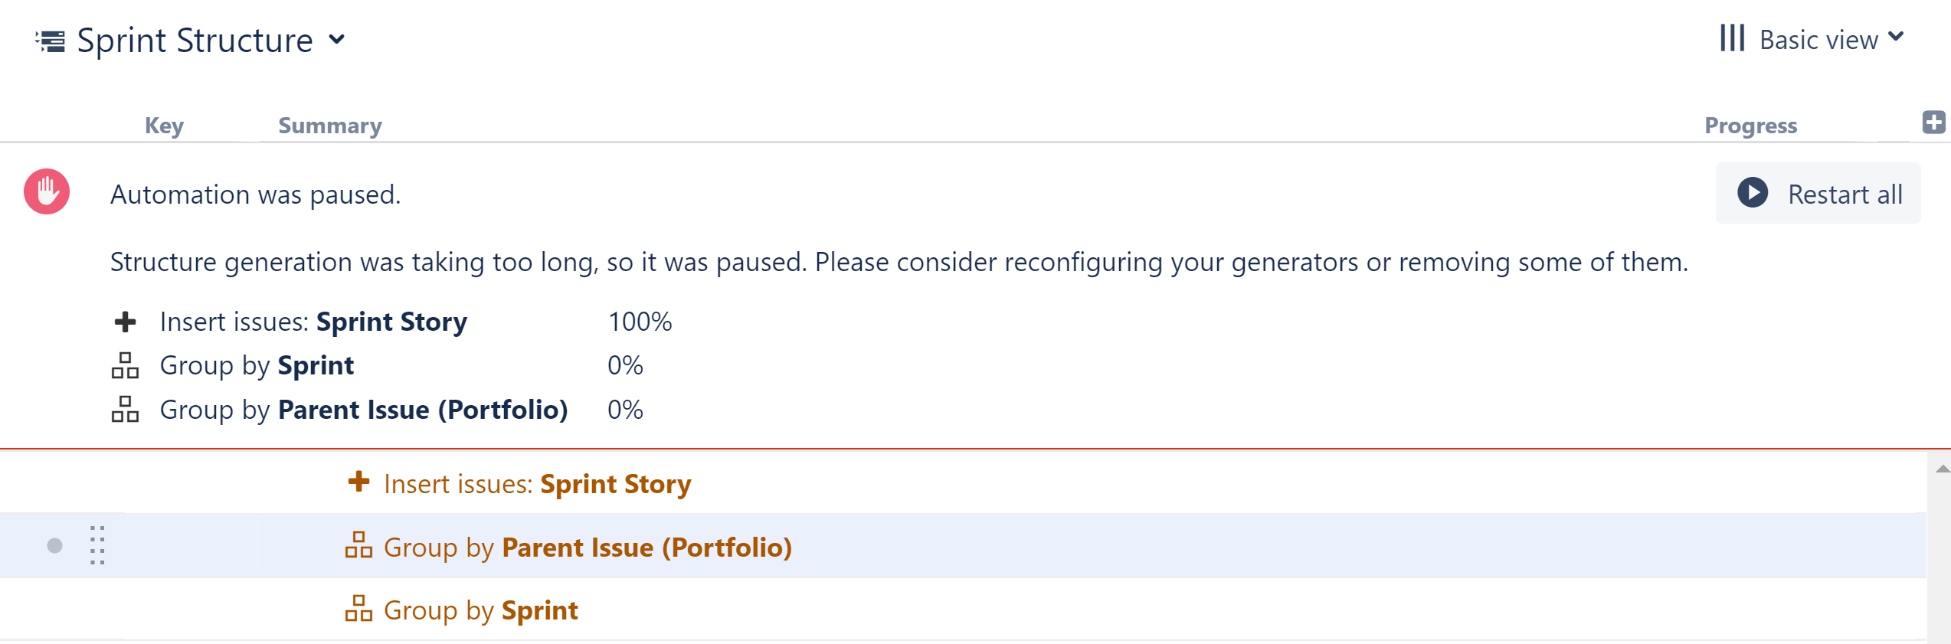Click the Progress column header
This screenshot has width=1951, height=644.
(x=1750, y=126)
